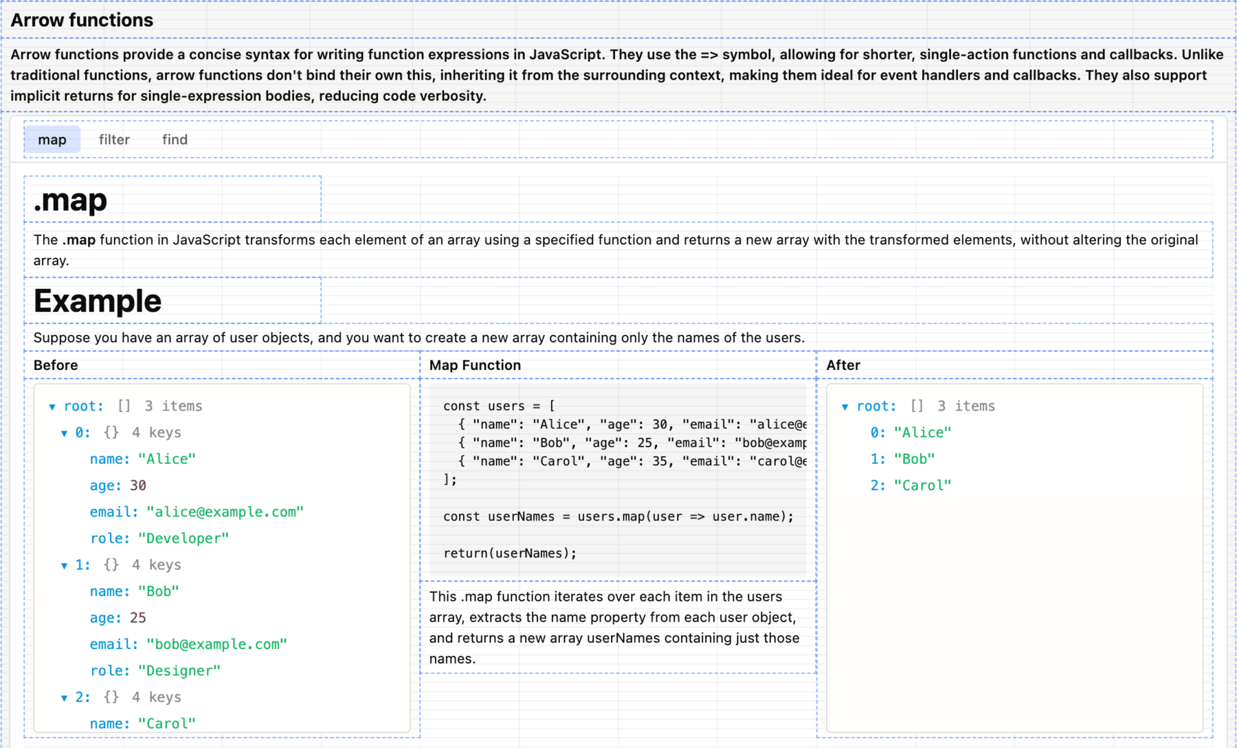Viewport: 1237px width, 748px height.
Task: Click the Carol object line in the code
Action: coord(632,461)
